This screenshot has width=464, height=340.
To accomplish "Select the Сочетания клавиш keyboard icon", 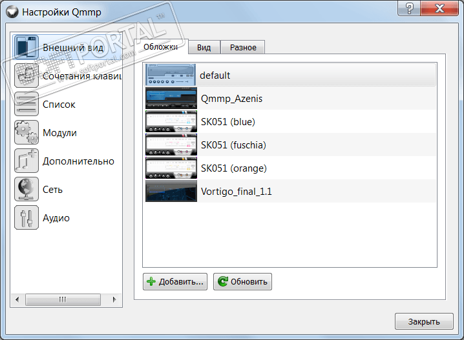I will tap(26, 75).
